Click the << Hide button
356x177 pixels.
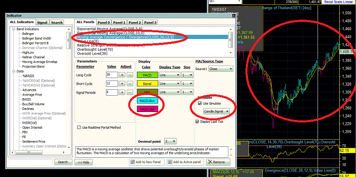coord(83,162)
